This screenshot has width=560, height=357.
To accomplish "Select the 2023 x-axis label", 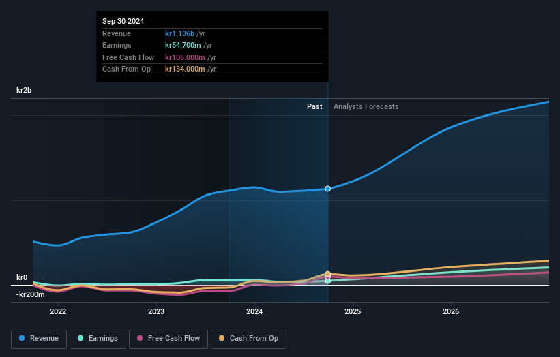I will [156, 311].
